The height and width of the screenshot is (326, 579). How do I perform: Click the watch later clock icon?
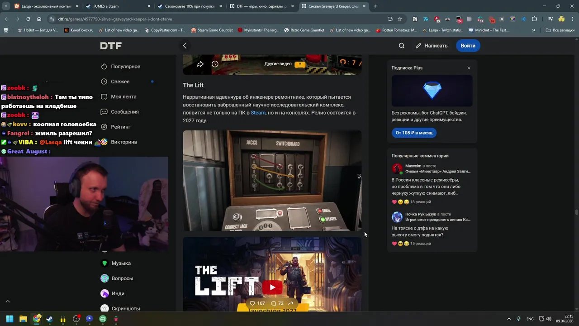tap(215, 64)
